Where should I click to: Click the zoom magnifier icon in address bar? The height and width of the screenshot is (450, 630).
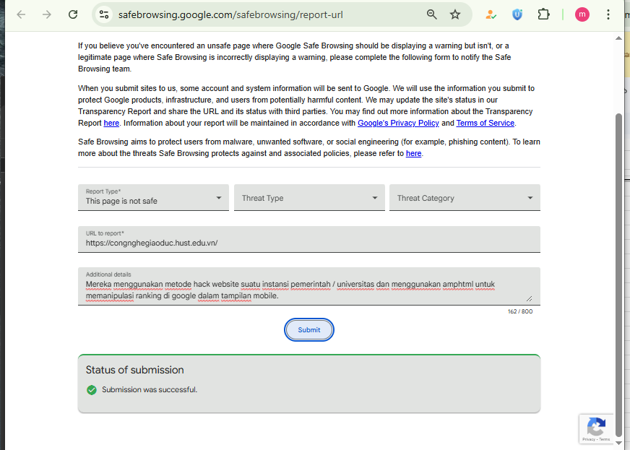point(432,15)
